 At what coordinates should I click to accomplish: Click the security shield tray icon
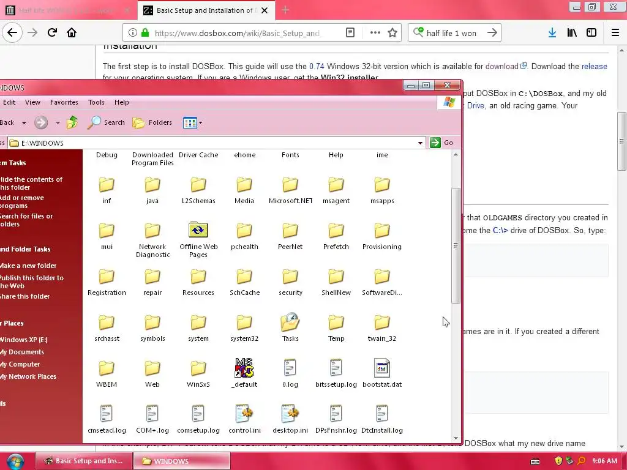tap(558, 461)
